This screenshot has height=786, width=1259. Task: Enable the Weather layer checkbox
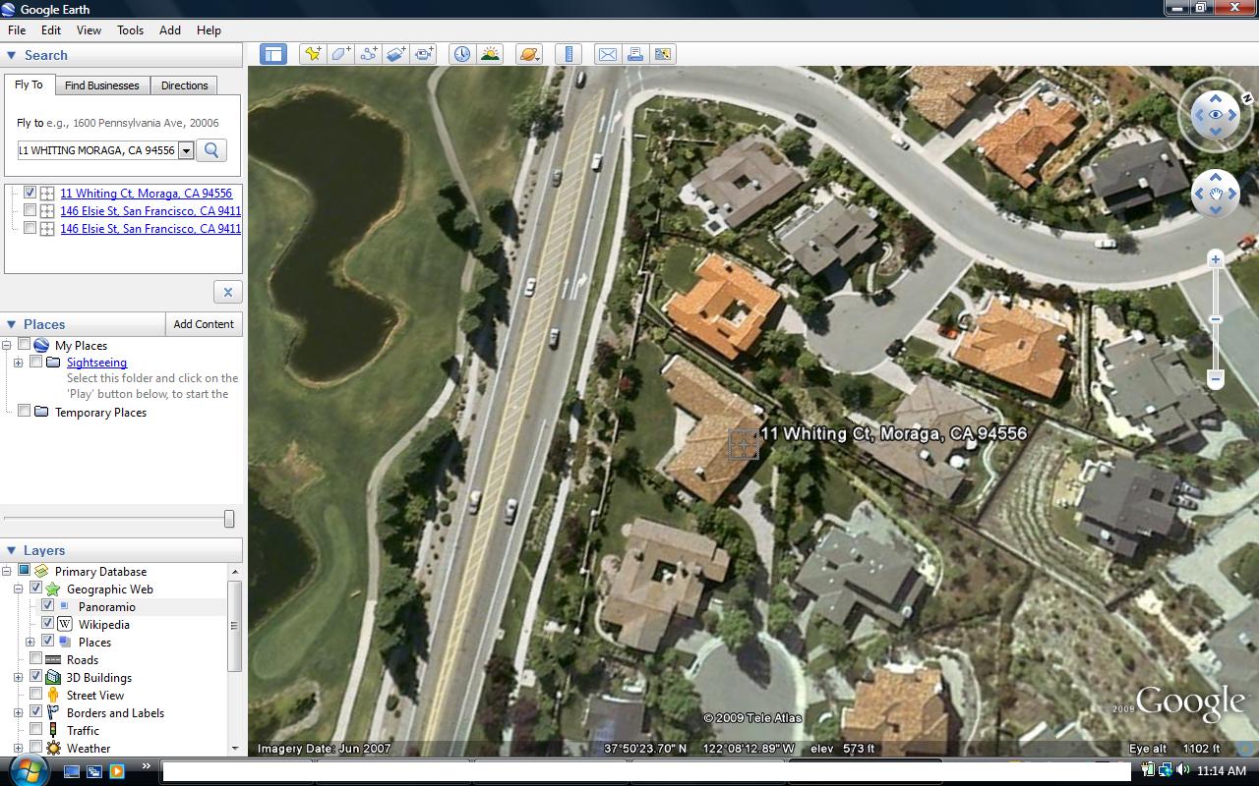(36, 748)
